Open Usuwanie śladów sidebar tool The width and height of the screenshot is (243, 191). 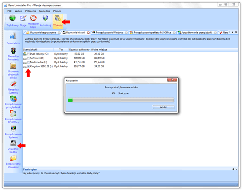13,146
